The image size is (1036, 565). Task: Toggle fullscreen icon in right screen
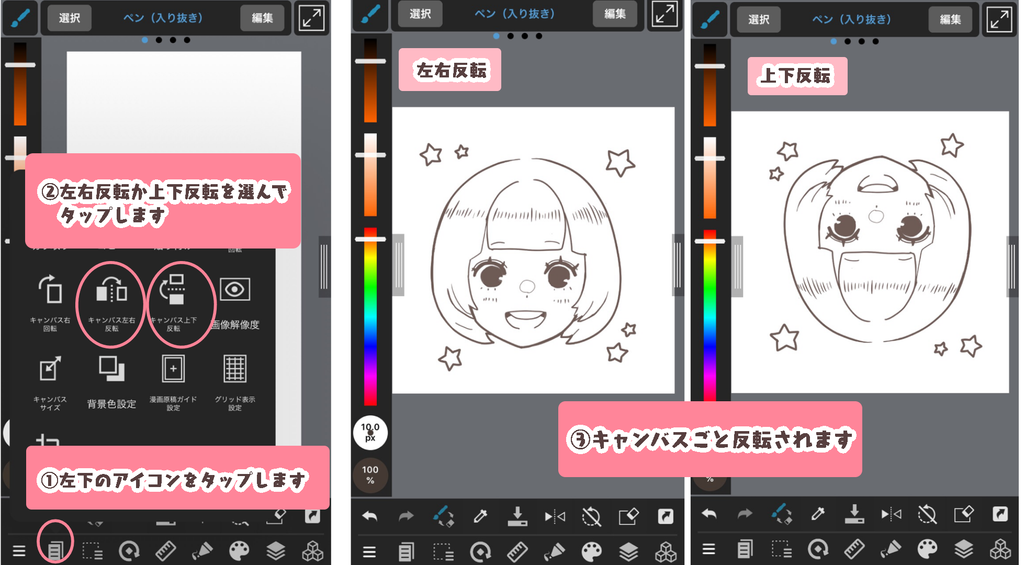(x=999, y=19)
